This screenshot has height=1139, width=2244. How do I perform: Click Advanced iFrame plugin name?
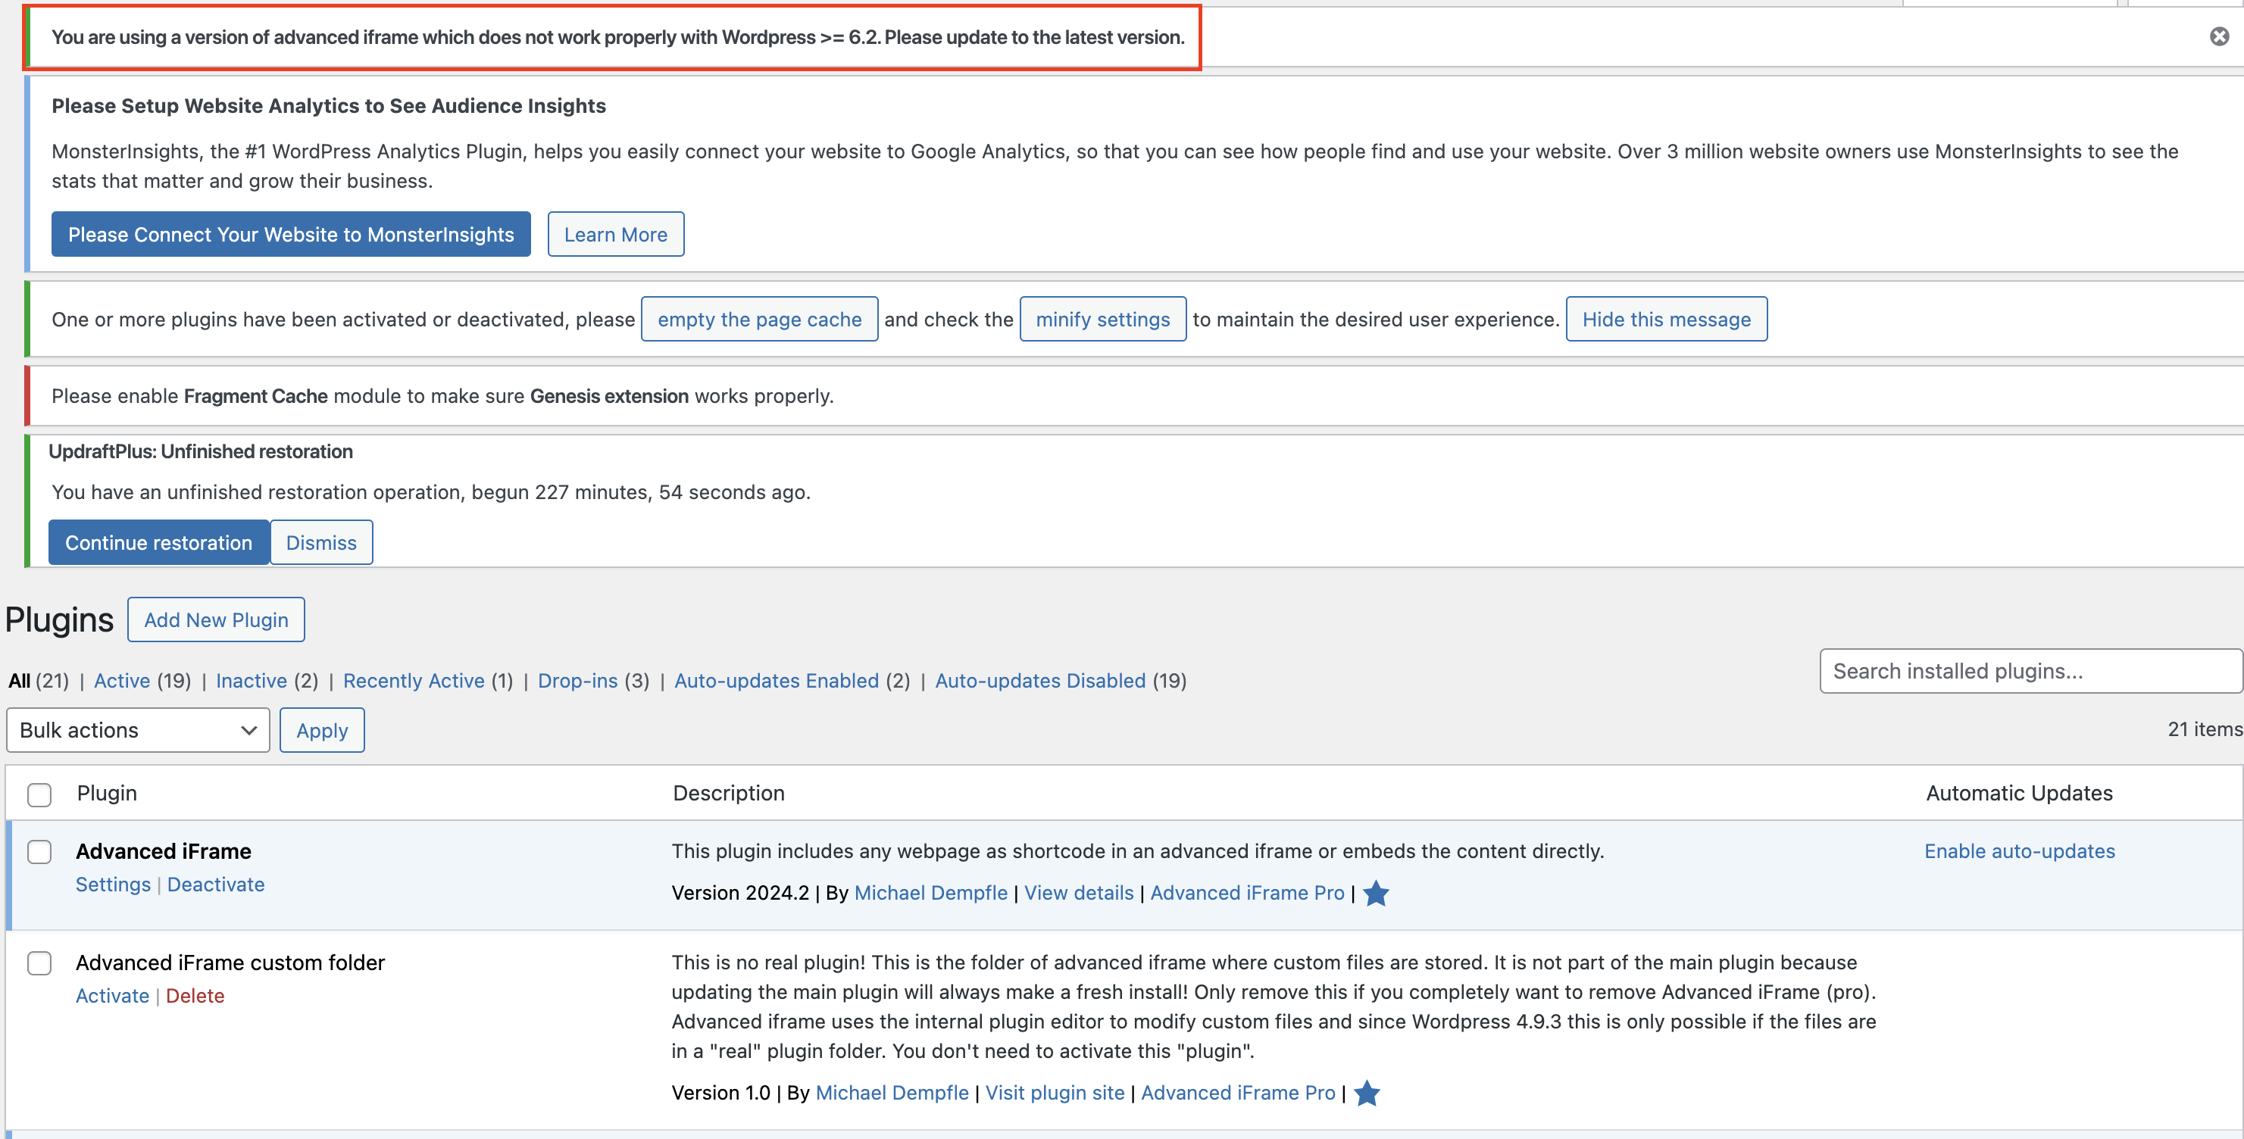(164, 852)
